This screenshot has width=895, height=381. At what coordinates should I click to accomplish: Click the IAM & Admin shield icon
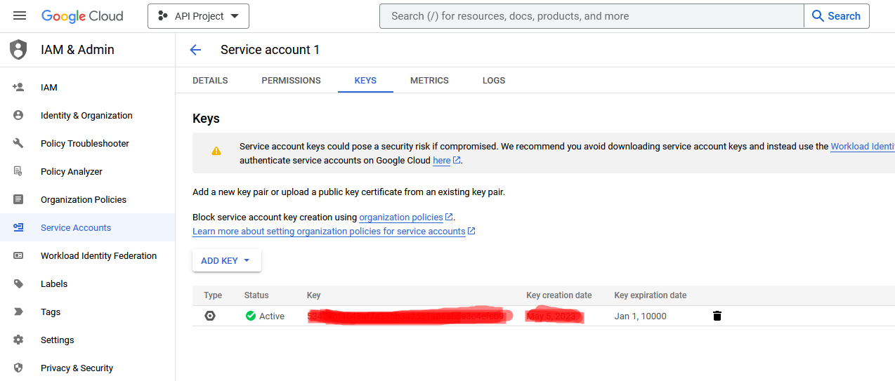(x=18, y=50)
